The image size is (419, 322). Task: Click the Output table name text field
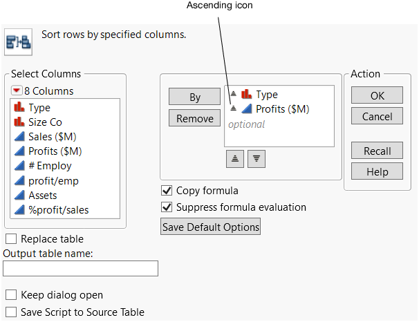pos(80,269)
